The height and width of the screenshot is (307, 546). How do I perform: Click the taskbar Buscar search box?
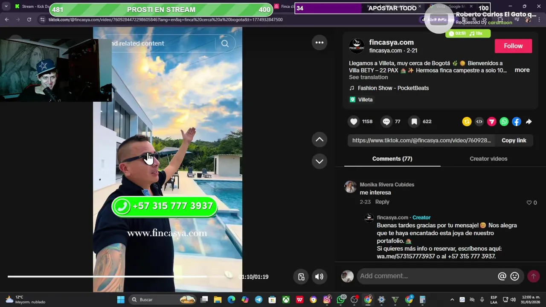click(162, 300)
